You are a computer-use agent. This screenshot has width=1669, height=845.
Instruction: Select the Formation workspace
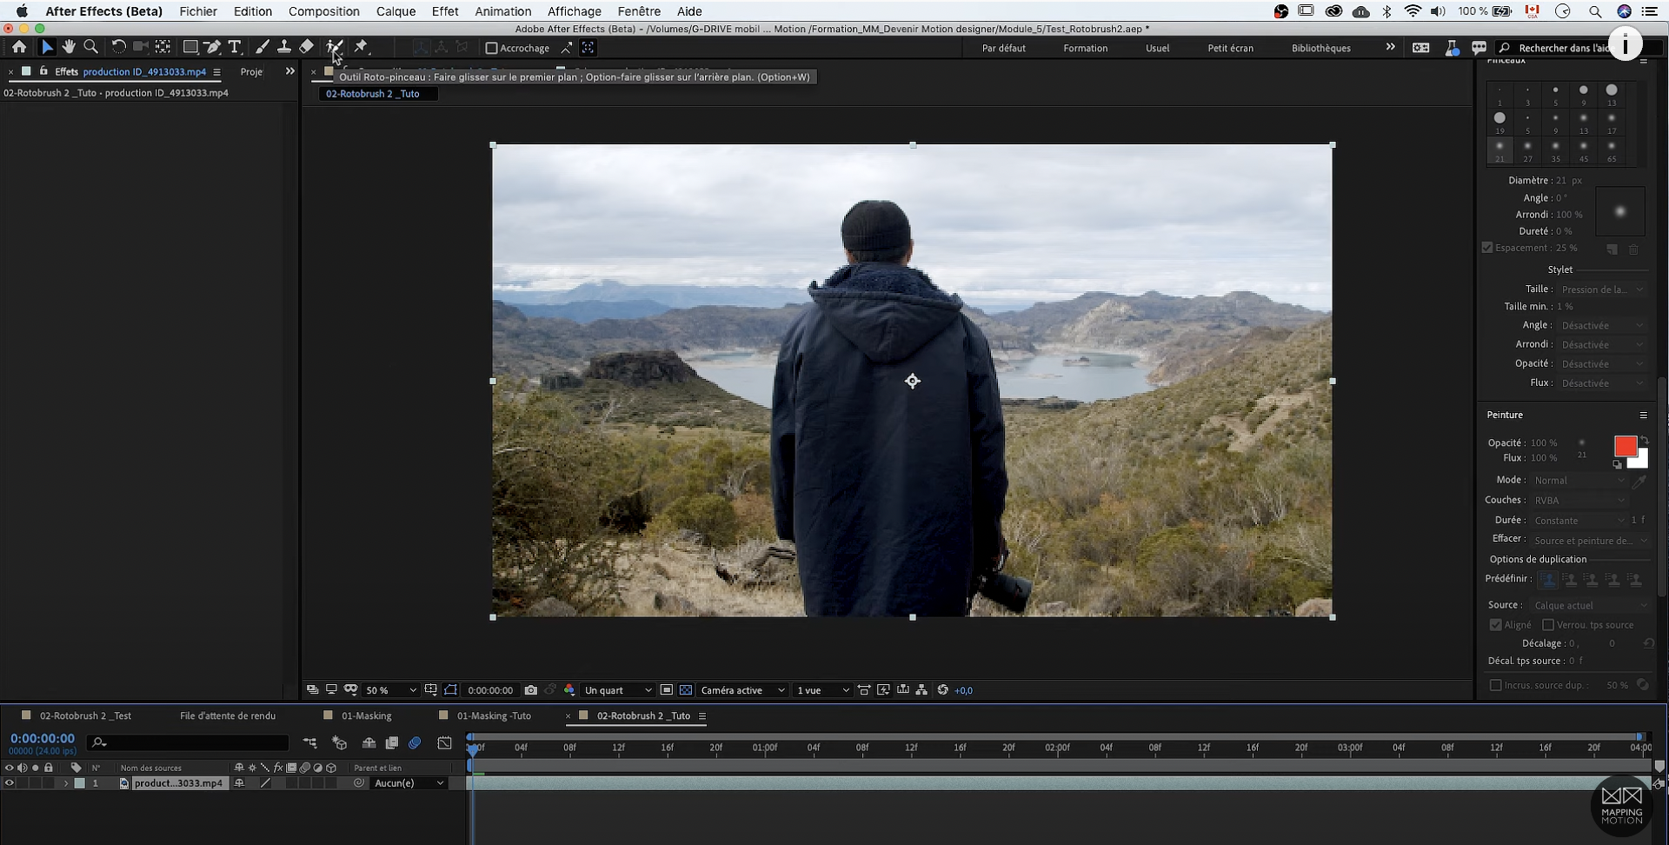(1085, 48)
